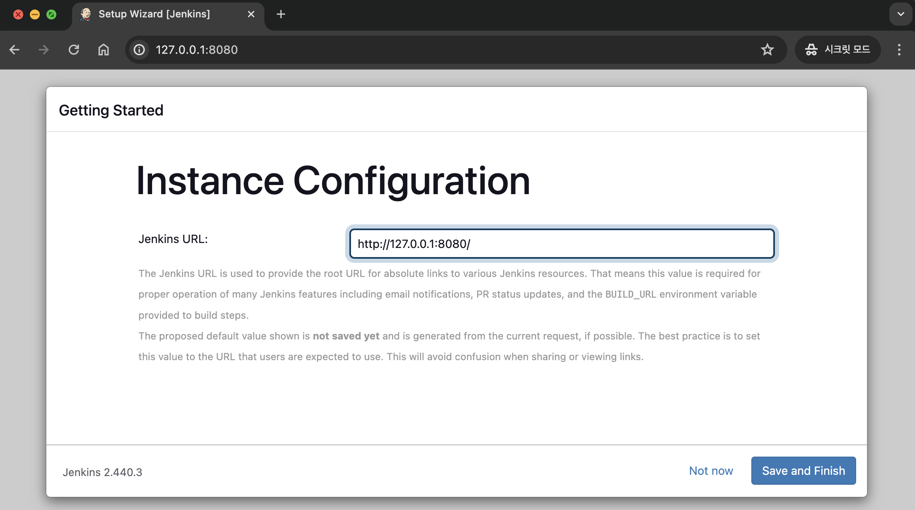Click the BUILD_URL code text

pyautogui.click(x=631, y=294)
